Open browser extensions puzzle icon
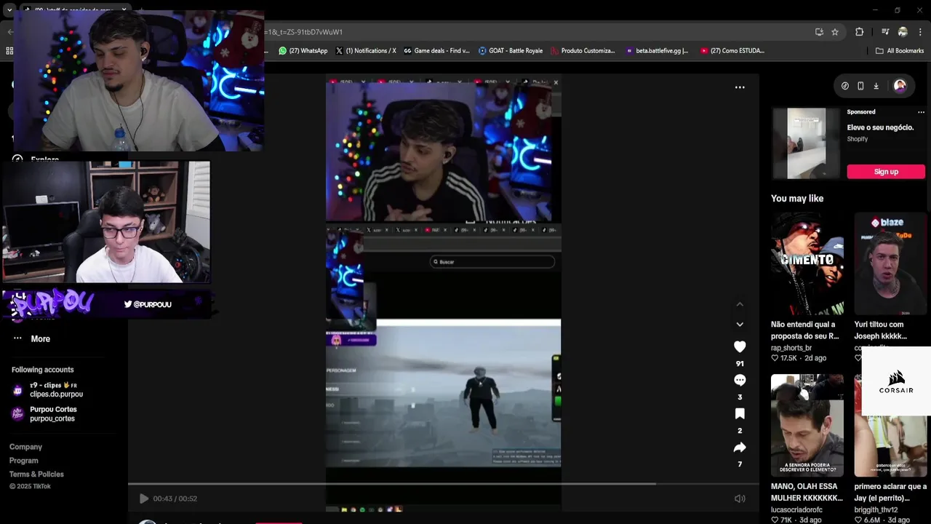This screenshot has width=931, height=524. (x=859, y=32)
